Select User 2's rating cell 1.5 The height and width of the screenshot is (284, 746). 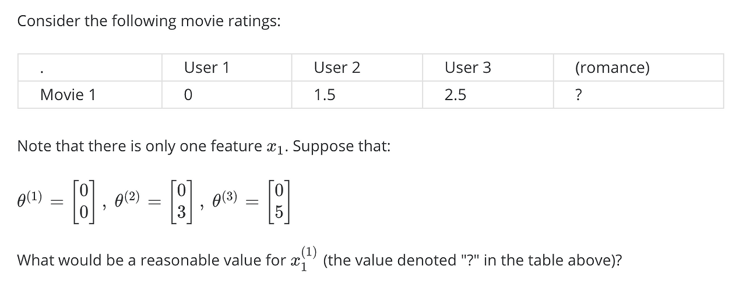pos(325,95)
